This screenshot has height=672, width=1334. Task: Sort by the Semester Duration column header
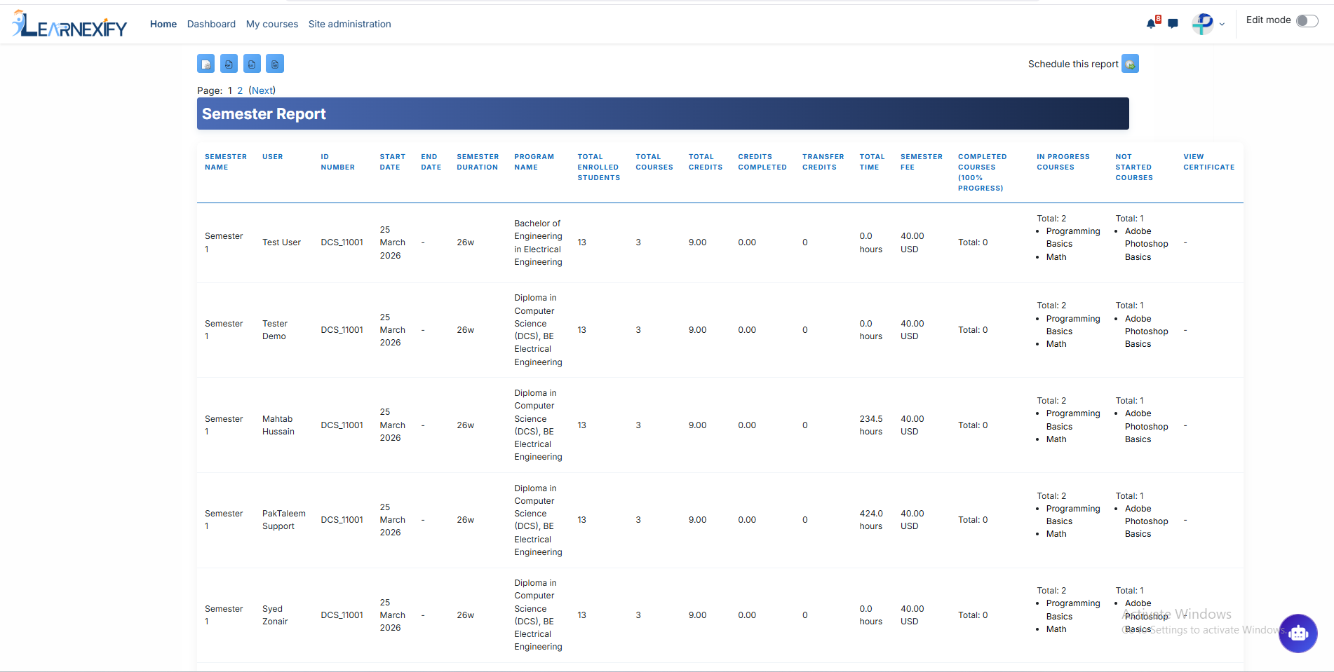(x=478, y=162)
